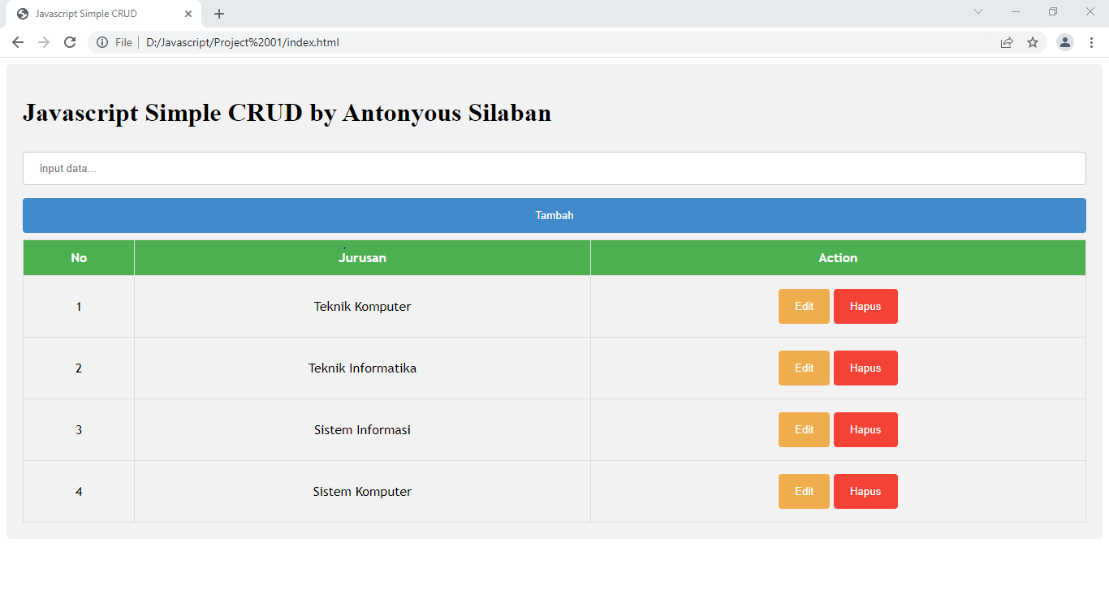Viewport: 1109px width, 590px height.
Task: Click the Jurusan column header
Action: (362, 257)
